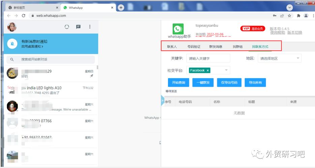The image size is (315, 168).
Task: Click the whatsapp助手 logo icon
Action: coord(178,29)
